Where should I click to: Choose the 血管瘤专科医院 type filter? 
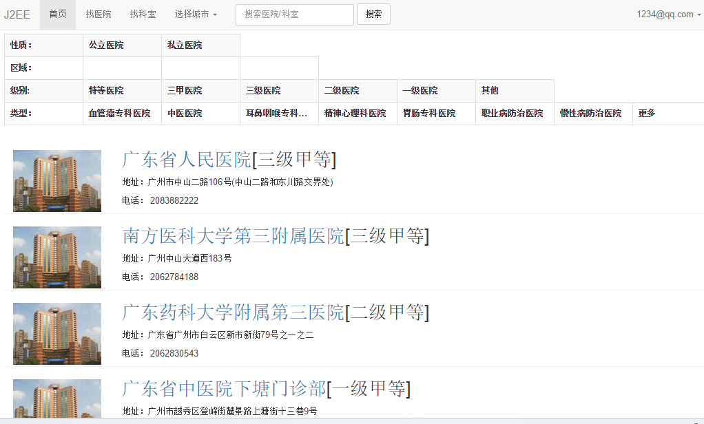coord(119,113)
